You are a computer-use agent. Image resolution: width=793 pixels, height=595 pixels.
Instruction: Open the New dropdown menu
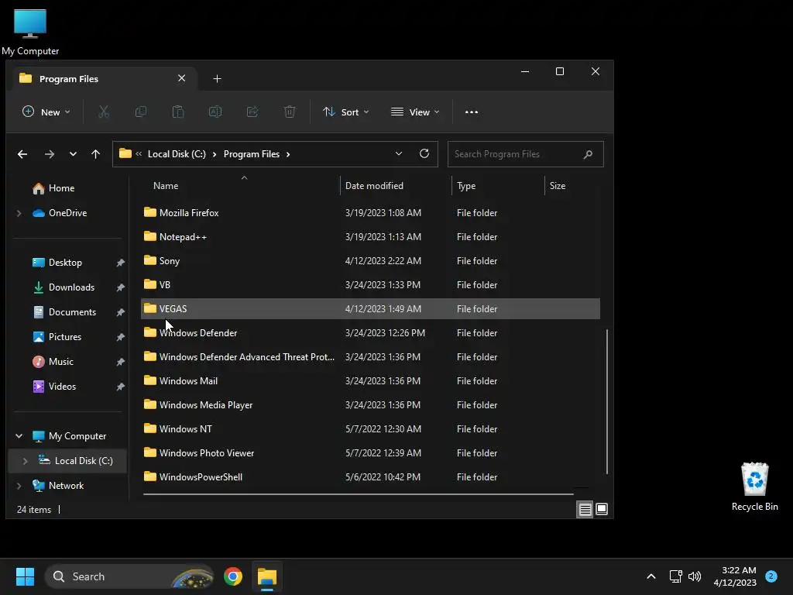(x=46, y=112)
